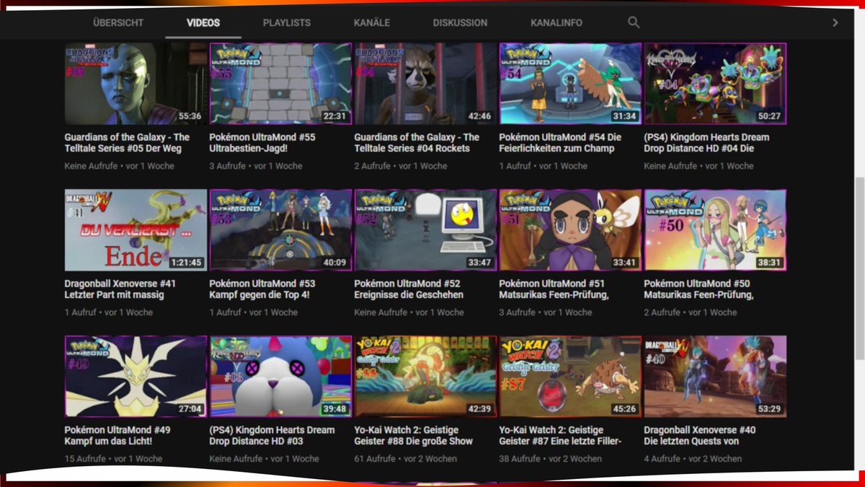Click '38 Aufrufe • vor 2 Wochen' text
This screenshot has width=865, height=487.
click(x=551, y=459)
